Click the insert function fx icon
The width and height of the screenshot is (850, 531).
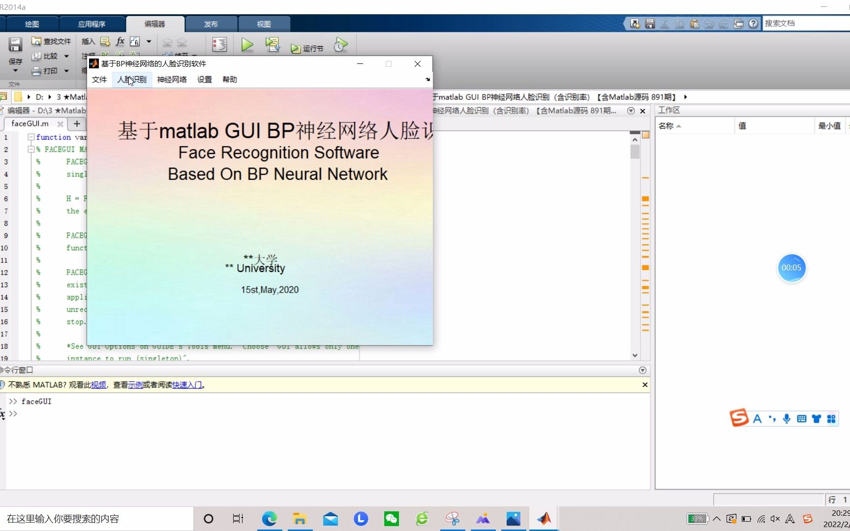120,42
